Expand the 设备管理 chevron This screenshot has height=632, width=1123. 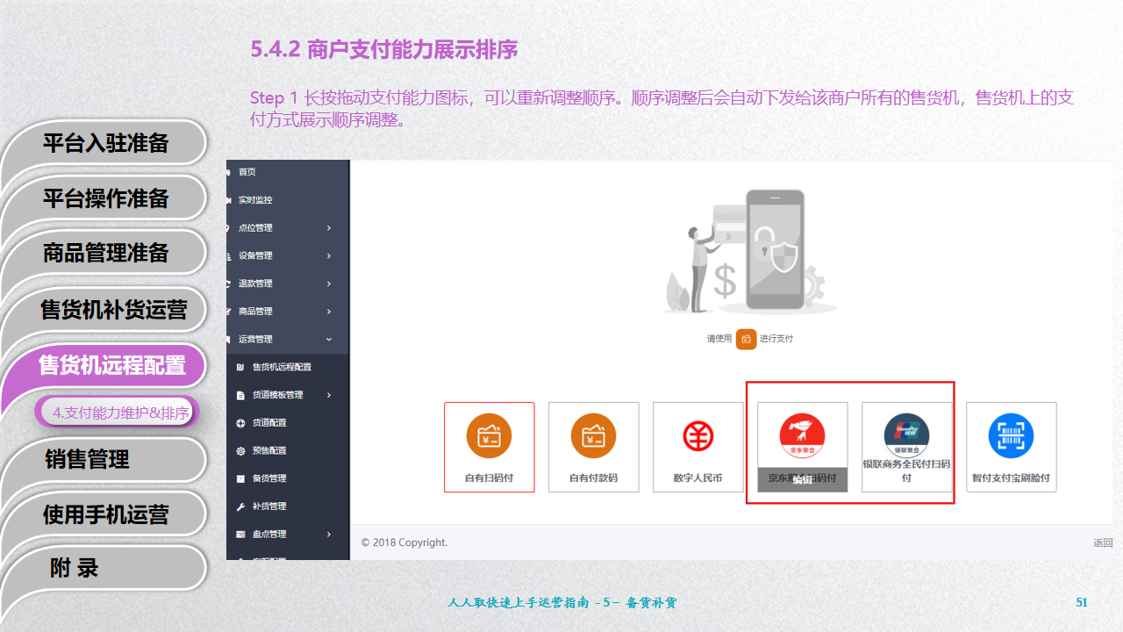[x=329, y=255]
